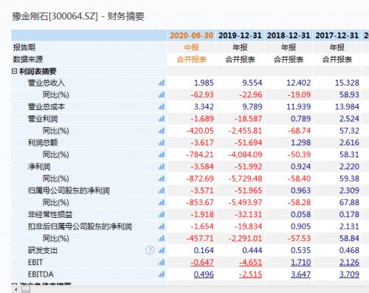
Task: Open chart icon for 同比(%) under 净利润
Action: 162,179
